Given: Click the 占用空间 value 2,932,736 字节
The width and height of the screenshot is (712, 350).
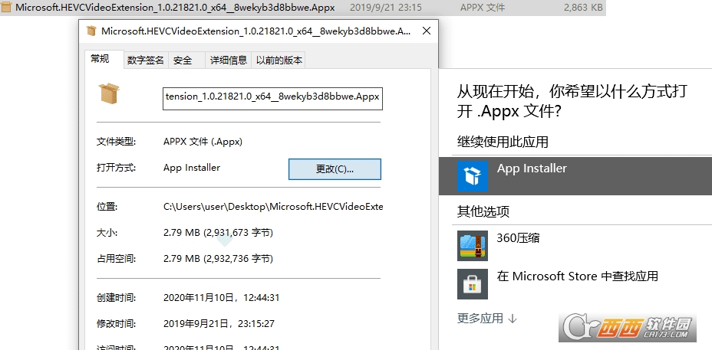Looking at the screenshot, I should pyautogui.click(x=218, y=259).
